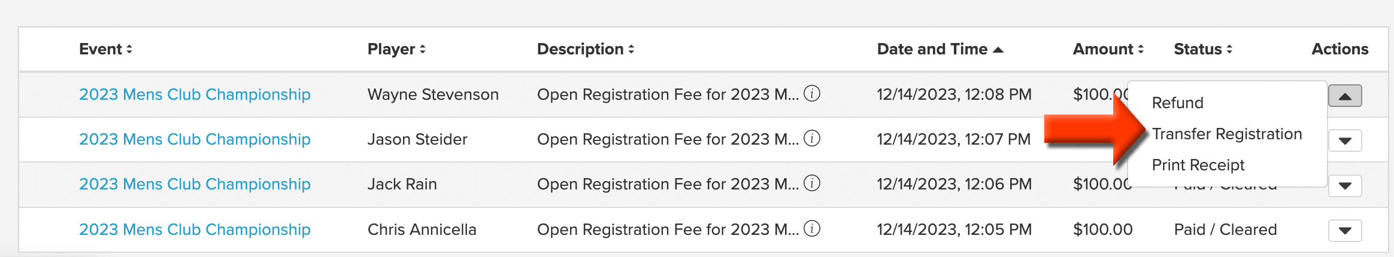The height and width of the screenshot is (257, 1394).
Task: Open info icon for Chris Annicella's description
Action: (x=812, y=228)
